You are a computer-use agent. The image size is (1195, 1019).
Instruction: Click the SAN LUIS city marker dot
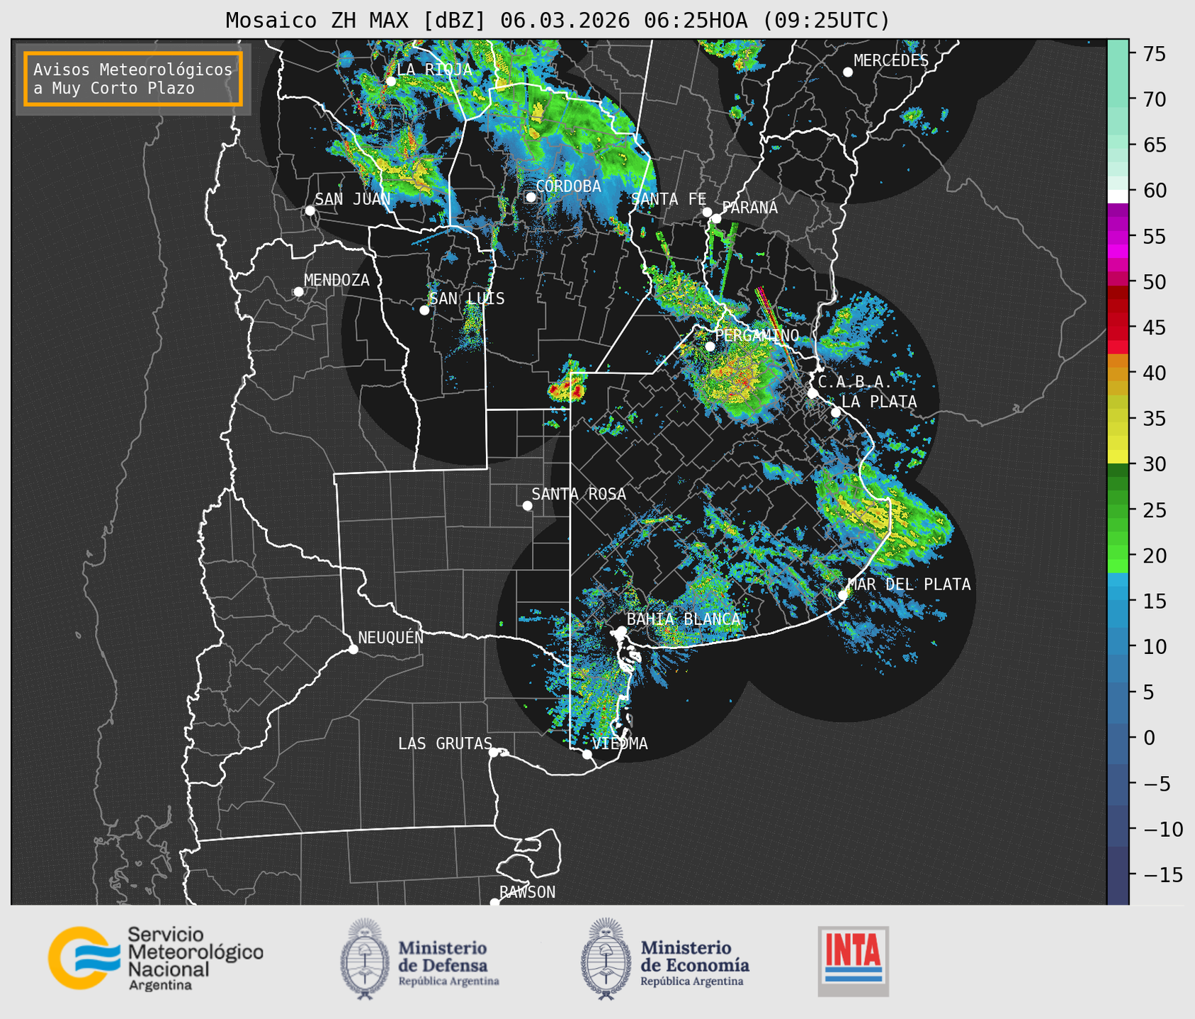pos(424,310)
